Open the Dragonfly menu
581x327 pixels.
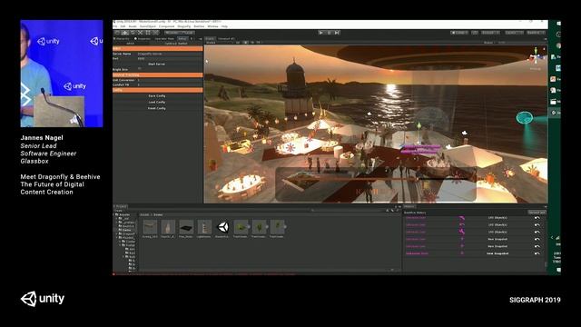coord(184,26)
